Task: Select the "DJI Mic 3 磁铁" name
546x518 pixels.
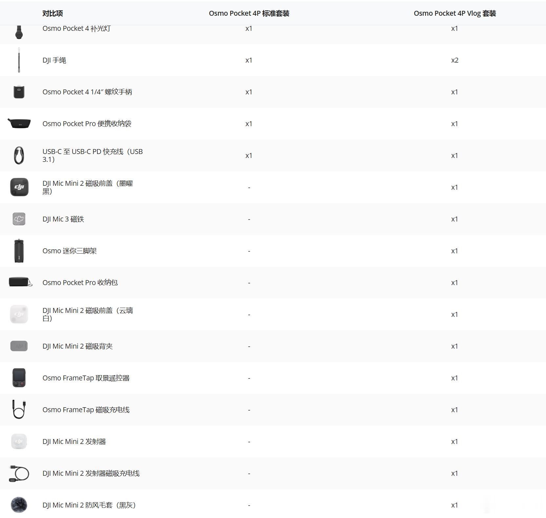Action: tap(63, 219)
